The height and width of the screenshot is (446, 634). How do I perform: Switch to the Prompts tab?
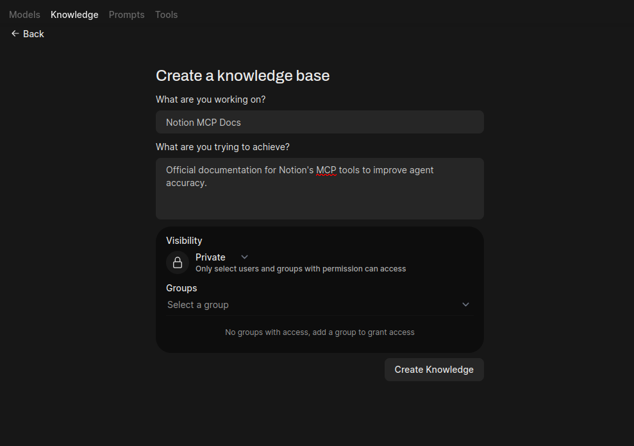click(x=126, y=14)
